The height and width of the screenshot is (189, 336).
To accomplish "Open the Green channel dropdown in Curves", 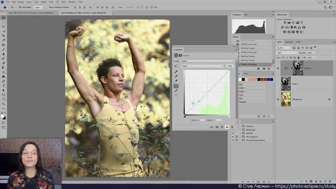I will pos(203,66).
